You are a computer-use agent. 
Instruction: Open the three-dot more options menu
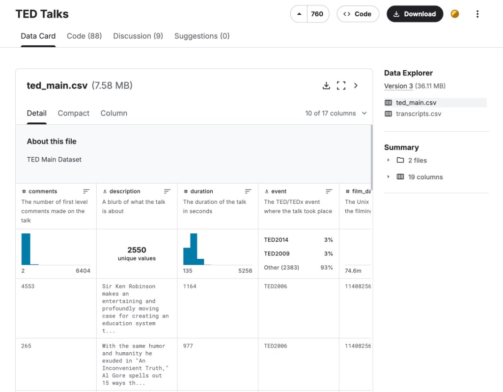click(x=477, y=14)
